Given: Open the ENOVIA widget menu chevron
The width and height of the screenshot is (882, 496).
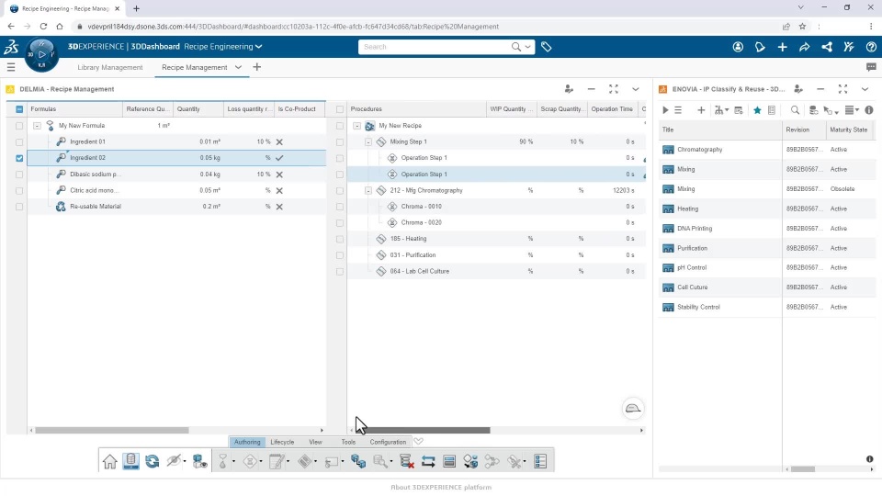Looking at the screenshot, I should 865,89.
